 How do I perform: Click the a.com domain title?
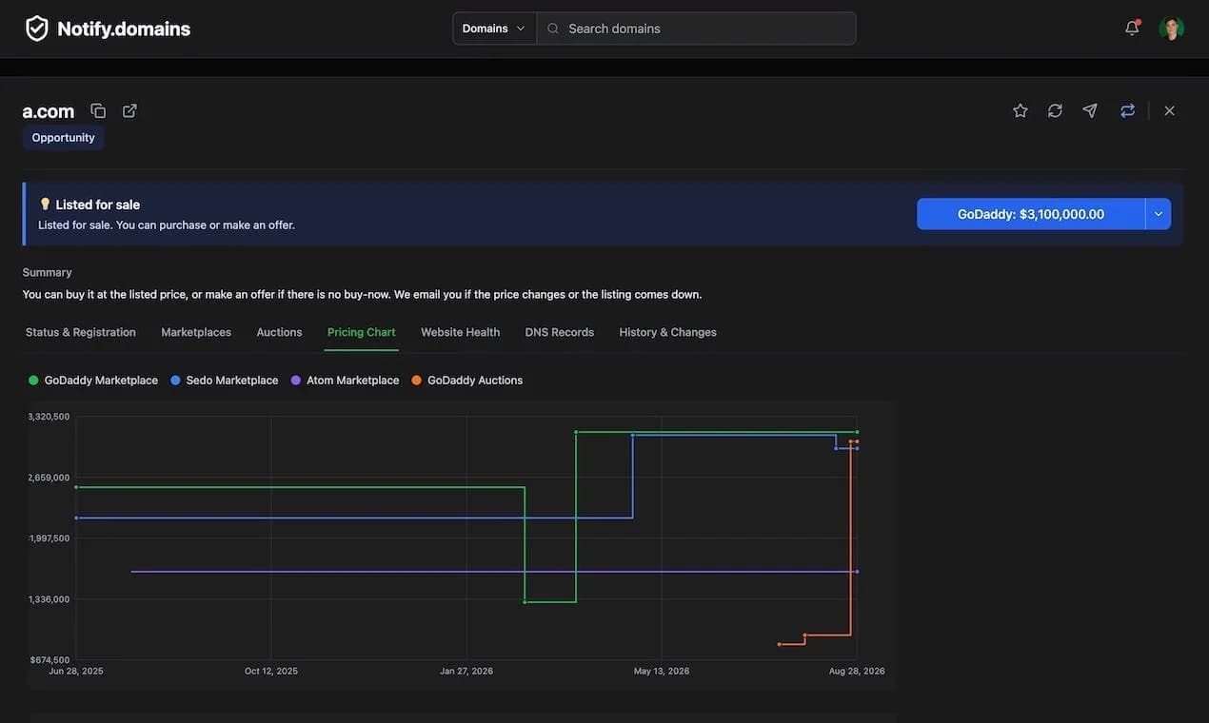(x=49, y=111)
